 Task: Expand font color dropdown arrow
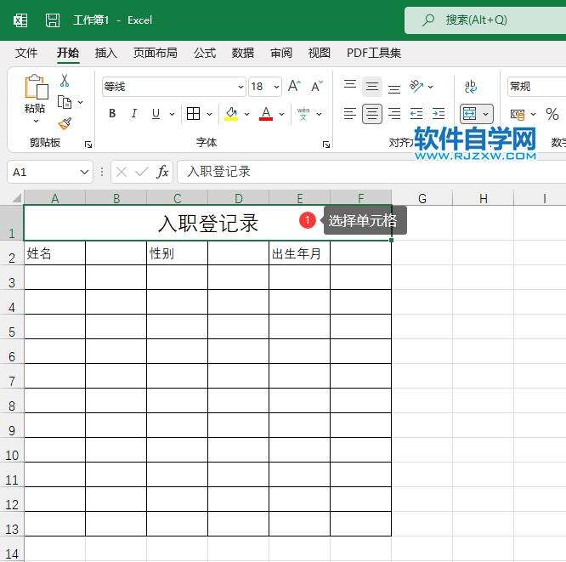pos(282,114)
